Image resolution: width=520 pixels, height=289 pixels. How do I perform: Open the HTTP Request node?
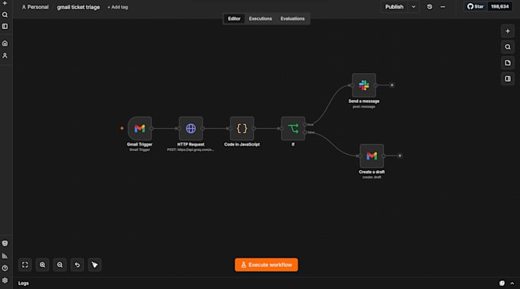pyautogui.click(x=190, y=128)
